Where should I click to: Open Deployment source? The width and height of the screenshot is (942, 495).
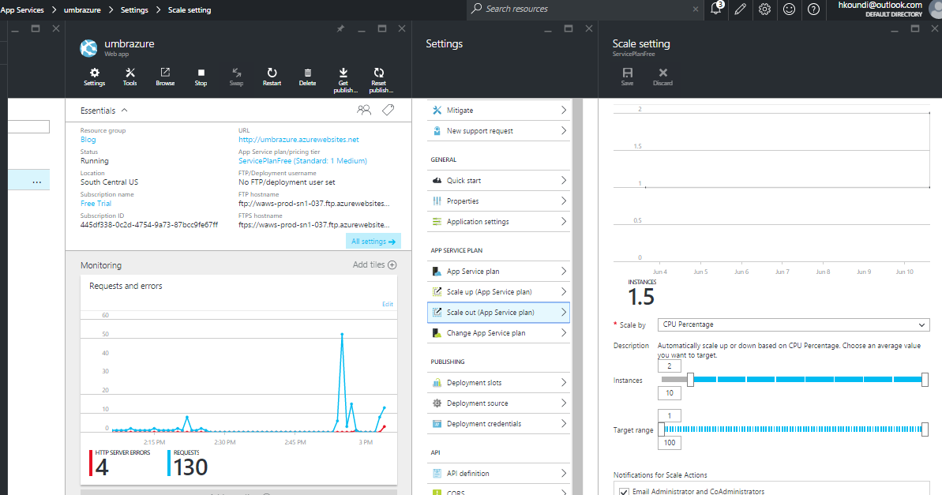(498, 403)
